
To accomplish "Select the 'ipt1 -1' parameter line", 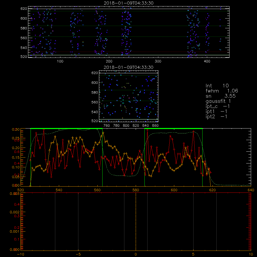I will pos(216,112).
